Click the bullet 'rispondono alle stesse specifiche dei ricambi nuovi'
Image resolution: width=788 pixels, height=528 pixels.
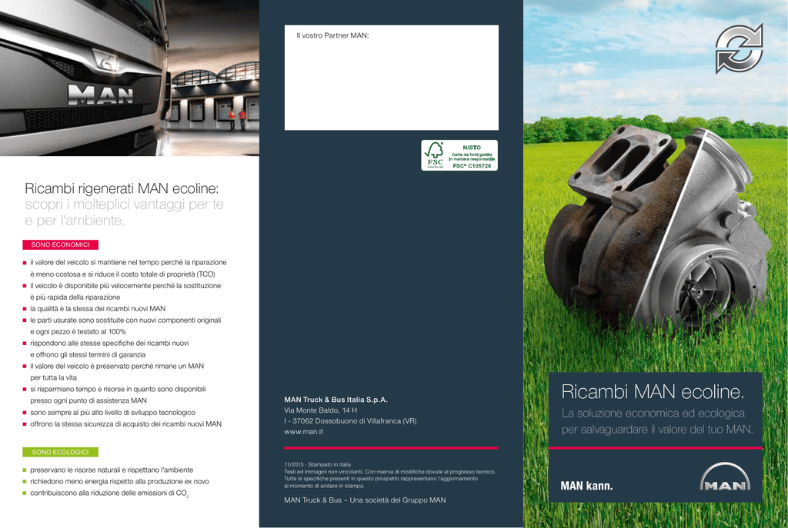coord(109,350)
